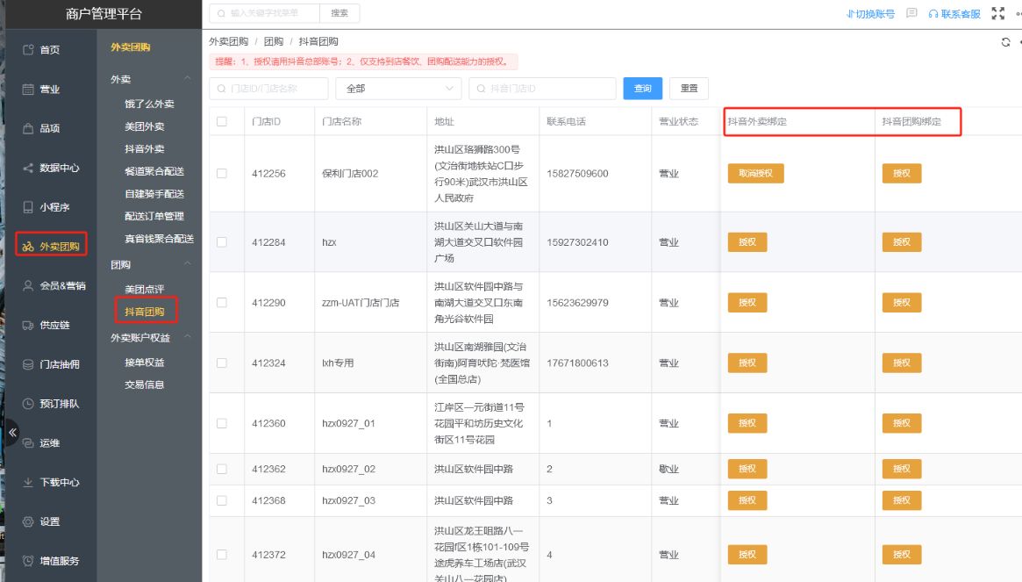Open the 设置 gear sidebar icon
The height and width of the screenshot is (582, 1022).
tap(28, 522)
